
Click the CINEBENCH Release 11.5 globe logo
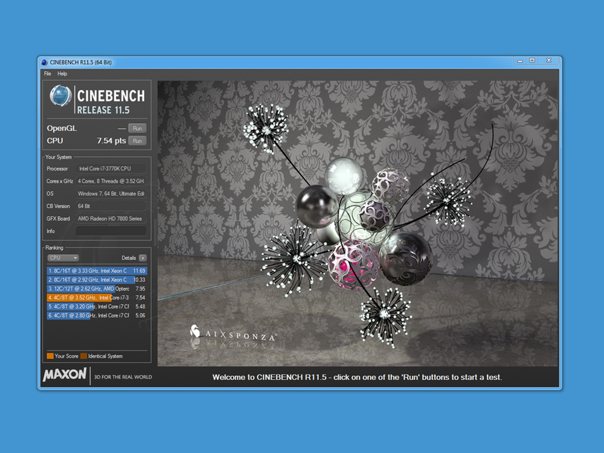pyautogui.click(x=60, y=95)
